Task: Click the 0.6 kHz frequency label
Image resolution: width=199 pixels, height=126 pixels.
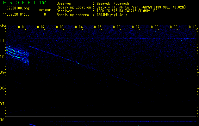Action: tap(3, 120)
